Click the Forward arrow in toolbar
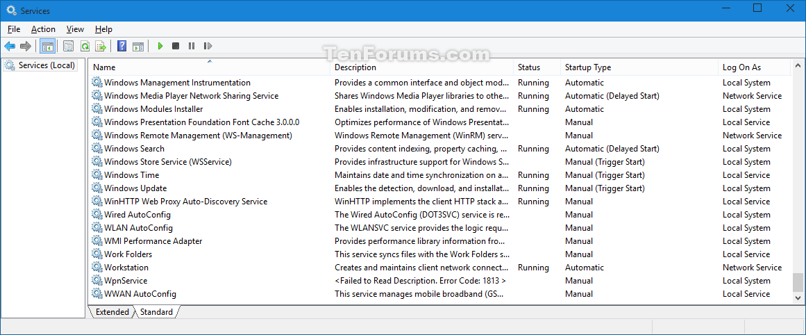The height and width of the screenshot is (335, 806). tap(26, 47)
